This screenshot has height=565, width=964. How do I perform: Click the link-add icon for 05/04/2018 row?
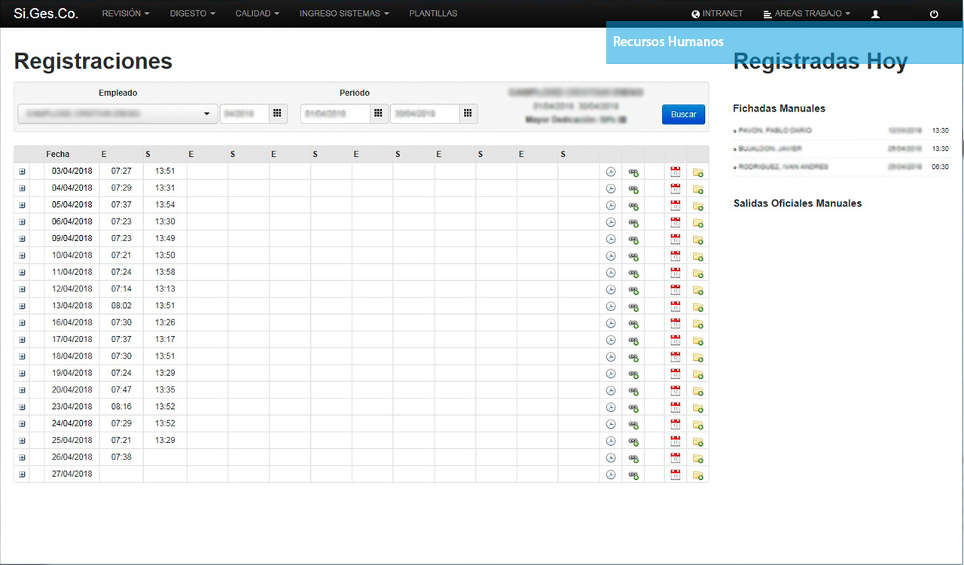coord(633,206)
